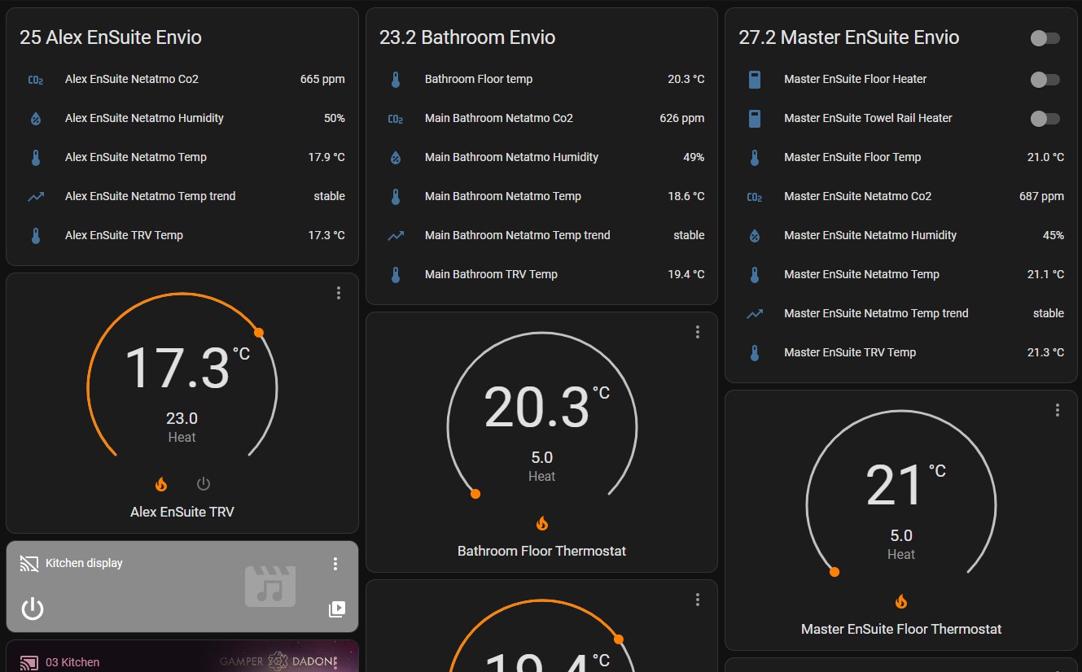The height and width of the screenshot is (672, 1082).
Task: Click thermometer icon beside Alex EnSuite Netatmo Temp
Action: [x=36, y=158]
